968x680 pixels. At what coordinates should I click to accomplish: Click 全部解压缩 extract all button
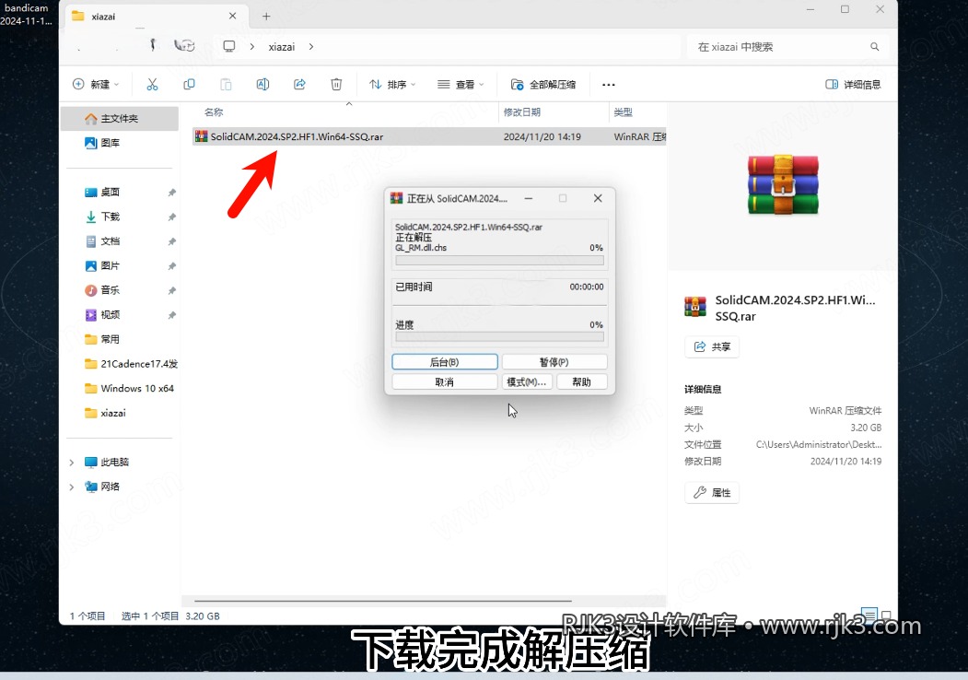(543, 85)
